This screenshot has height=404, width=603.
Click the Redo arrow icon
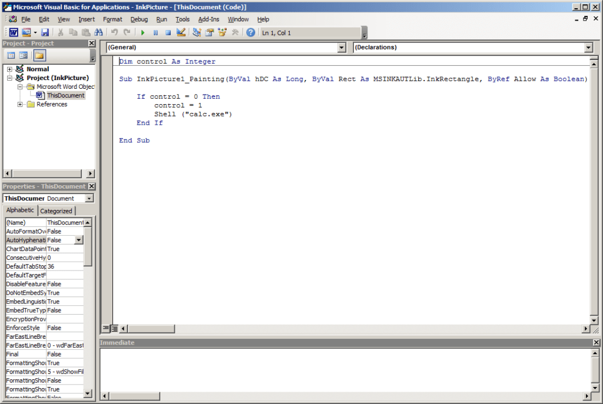tap(127, 33)
